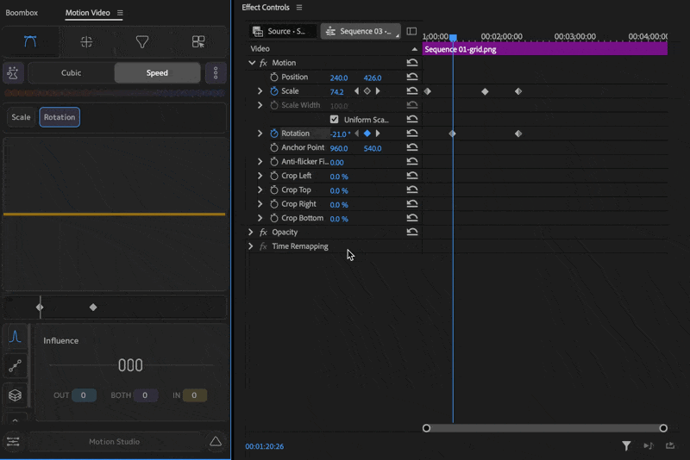Toggle animation stopwatch for Position
This screenshot has width=690, height=460.
click(x=274, y=78)
